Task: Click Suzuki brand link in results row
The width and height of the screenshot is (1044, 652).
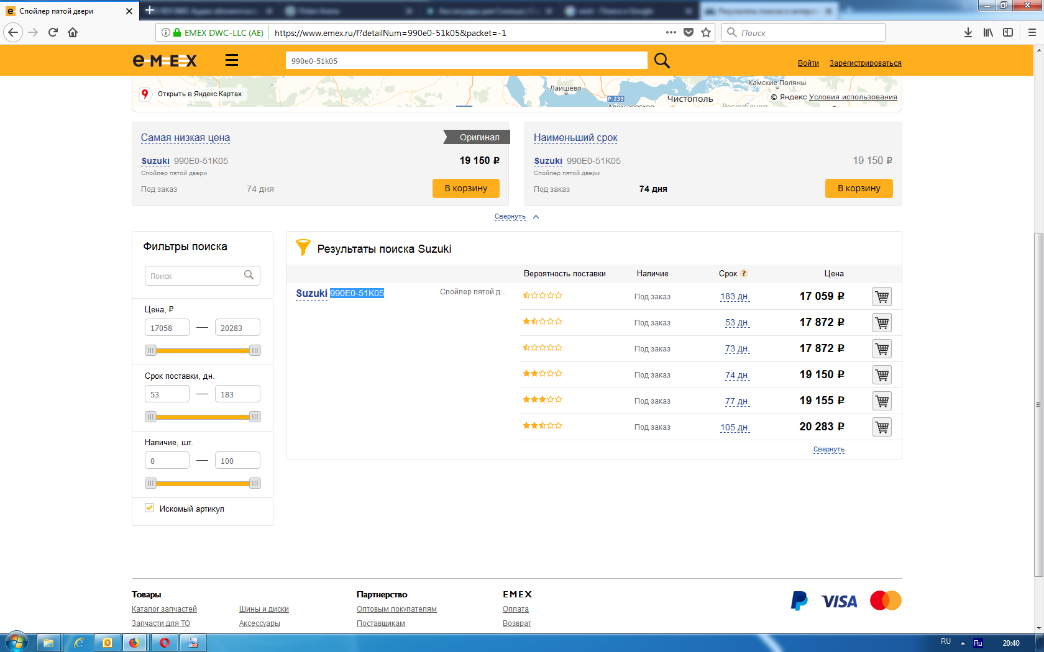Action: pyautogui.click(x=311, y=293)
